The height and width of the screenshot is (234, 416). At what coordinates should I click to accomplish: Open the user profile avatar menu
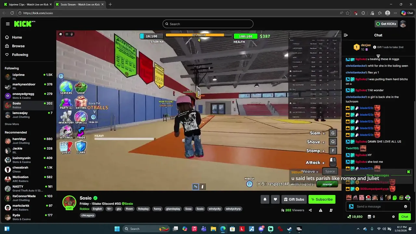click(x=403, y=24)
